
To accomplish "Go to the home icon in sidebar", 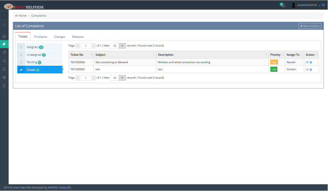I will pyautogui.click(x=4, y=36).
